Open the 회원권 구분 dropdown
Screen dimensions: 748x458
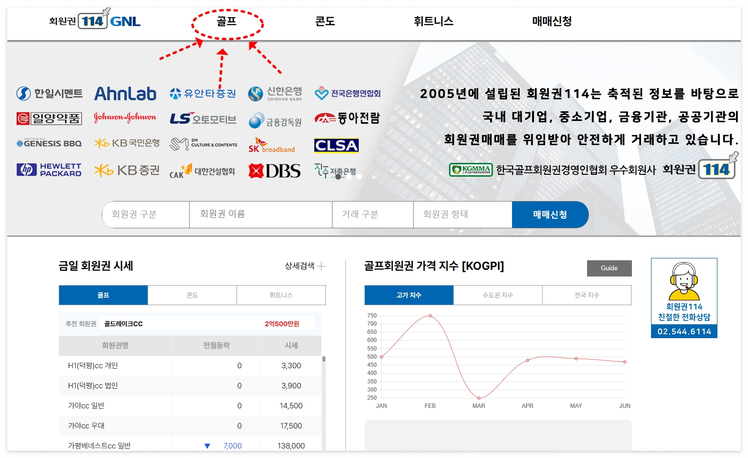[146, 214]
